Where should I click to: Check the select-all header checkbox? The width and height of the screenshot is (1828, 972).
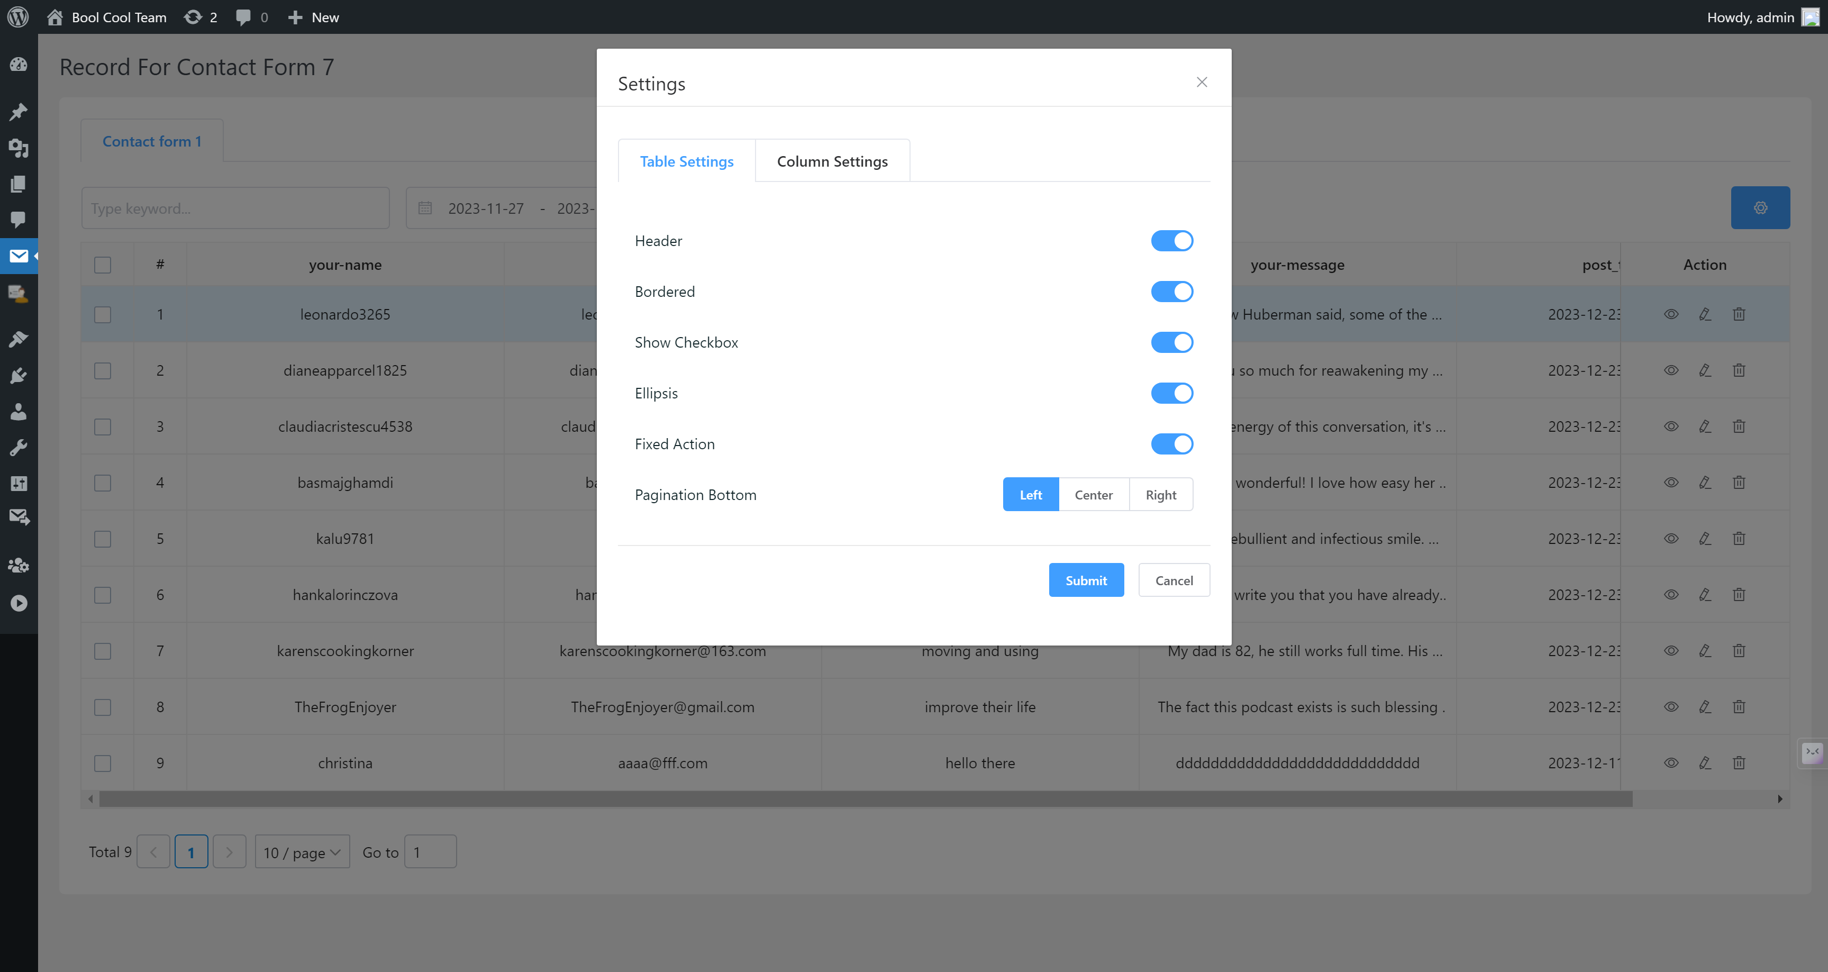pyautogui.click(x=103, y=265)
